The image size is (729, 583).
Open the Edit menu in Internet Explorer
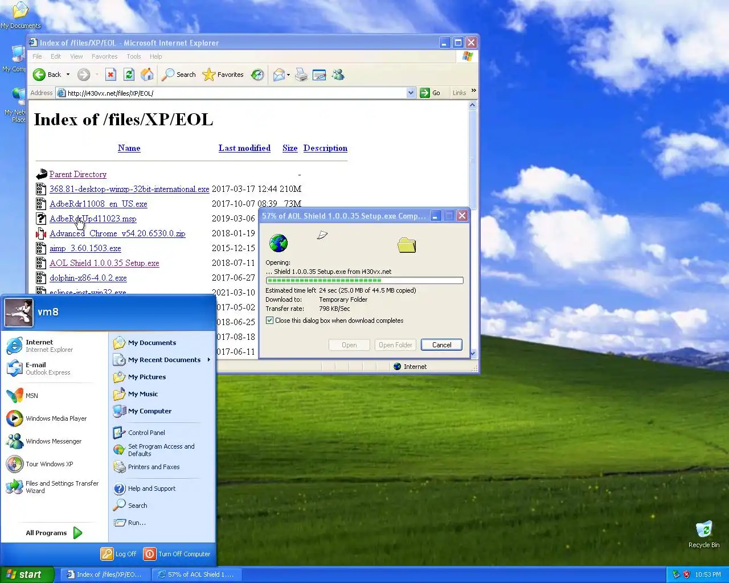click(56, 56)
